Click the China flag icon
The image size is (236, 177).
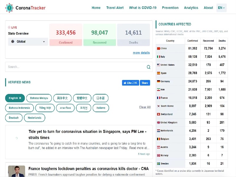point(158,48)
